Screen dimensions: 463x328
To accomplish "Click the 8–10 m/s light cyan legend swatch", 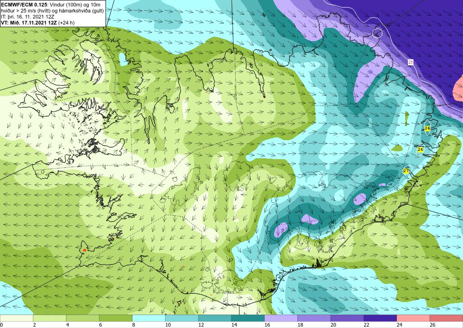I will point(149,318).
